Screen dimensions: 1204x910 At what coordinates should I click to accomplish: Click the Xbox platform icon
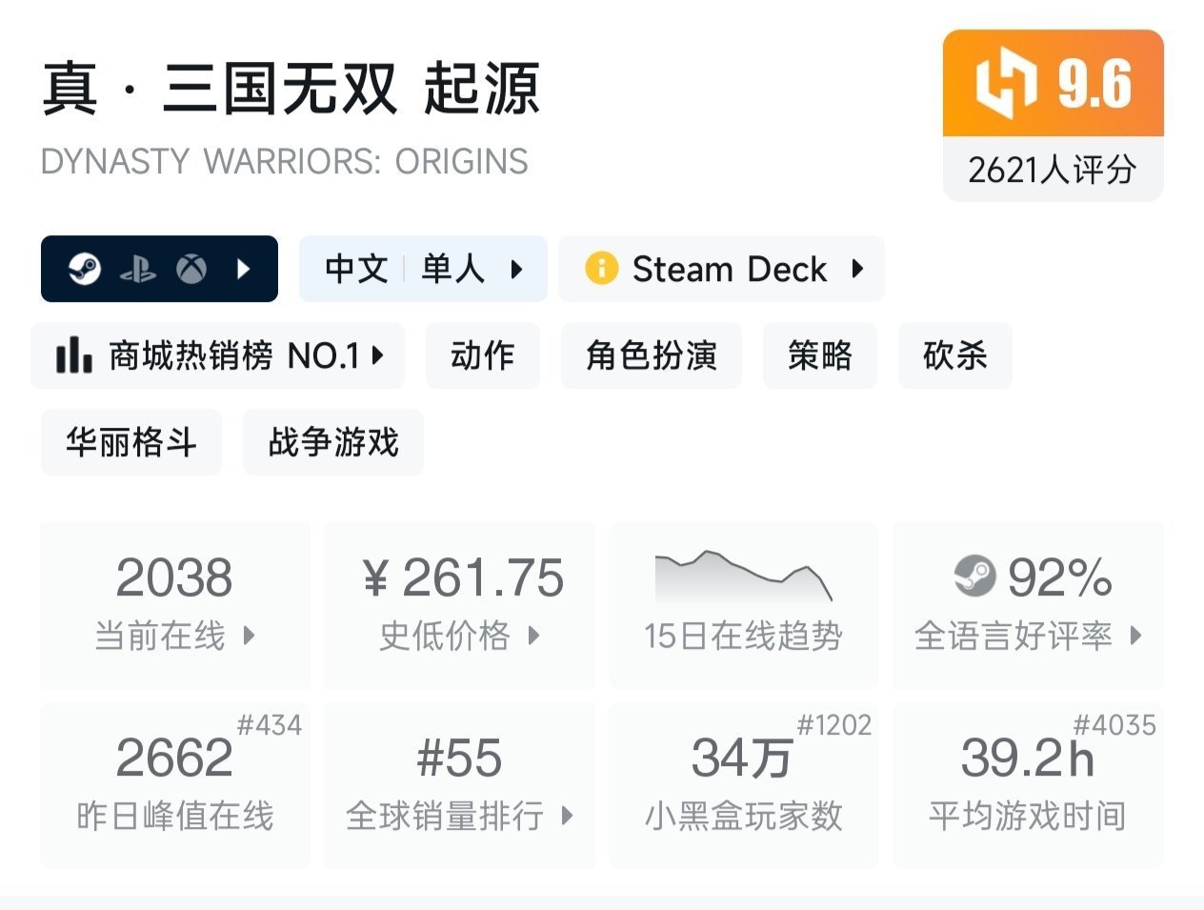pyautogui.click(x=191, y=270)
